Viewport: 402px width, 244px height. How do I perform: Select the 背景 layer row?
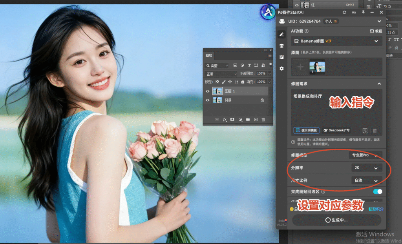tap(240, 100)
